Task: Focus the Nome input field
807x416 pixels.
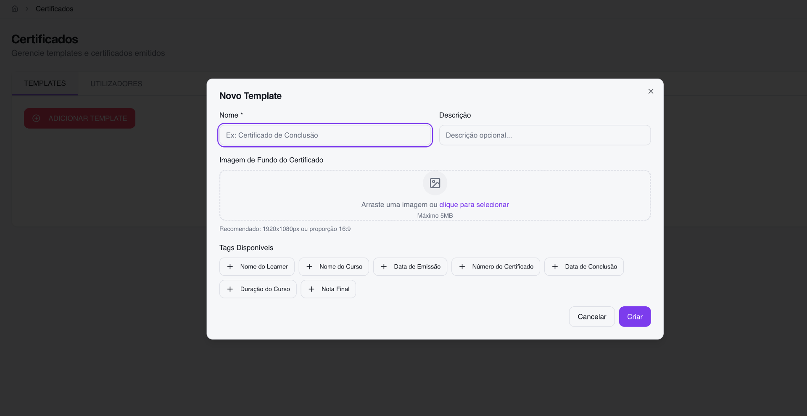Action: pos(325,135)
